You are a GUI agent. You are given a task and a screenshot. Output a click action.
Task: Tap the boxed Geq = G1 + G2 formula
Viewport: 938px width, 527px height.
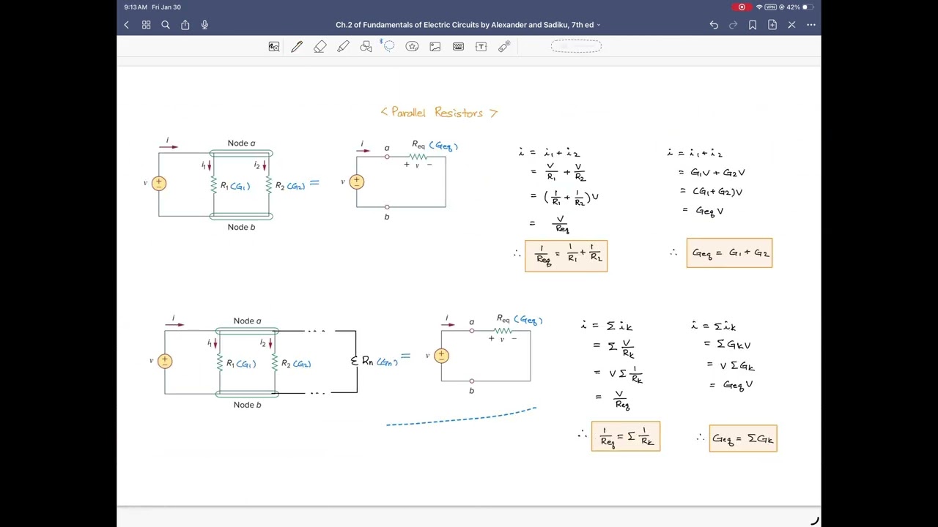[729, 253]
